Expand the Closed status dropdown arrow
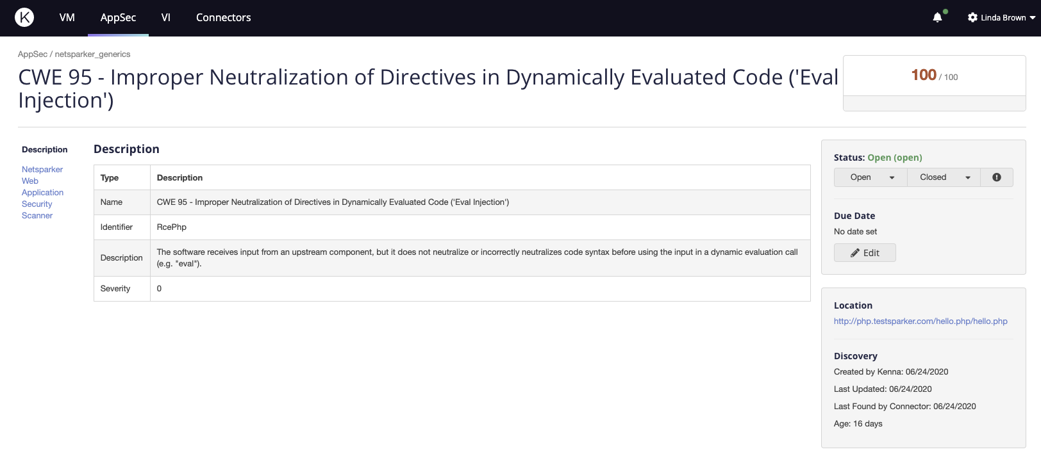 (x=968, y=177)
